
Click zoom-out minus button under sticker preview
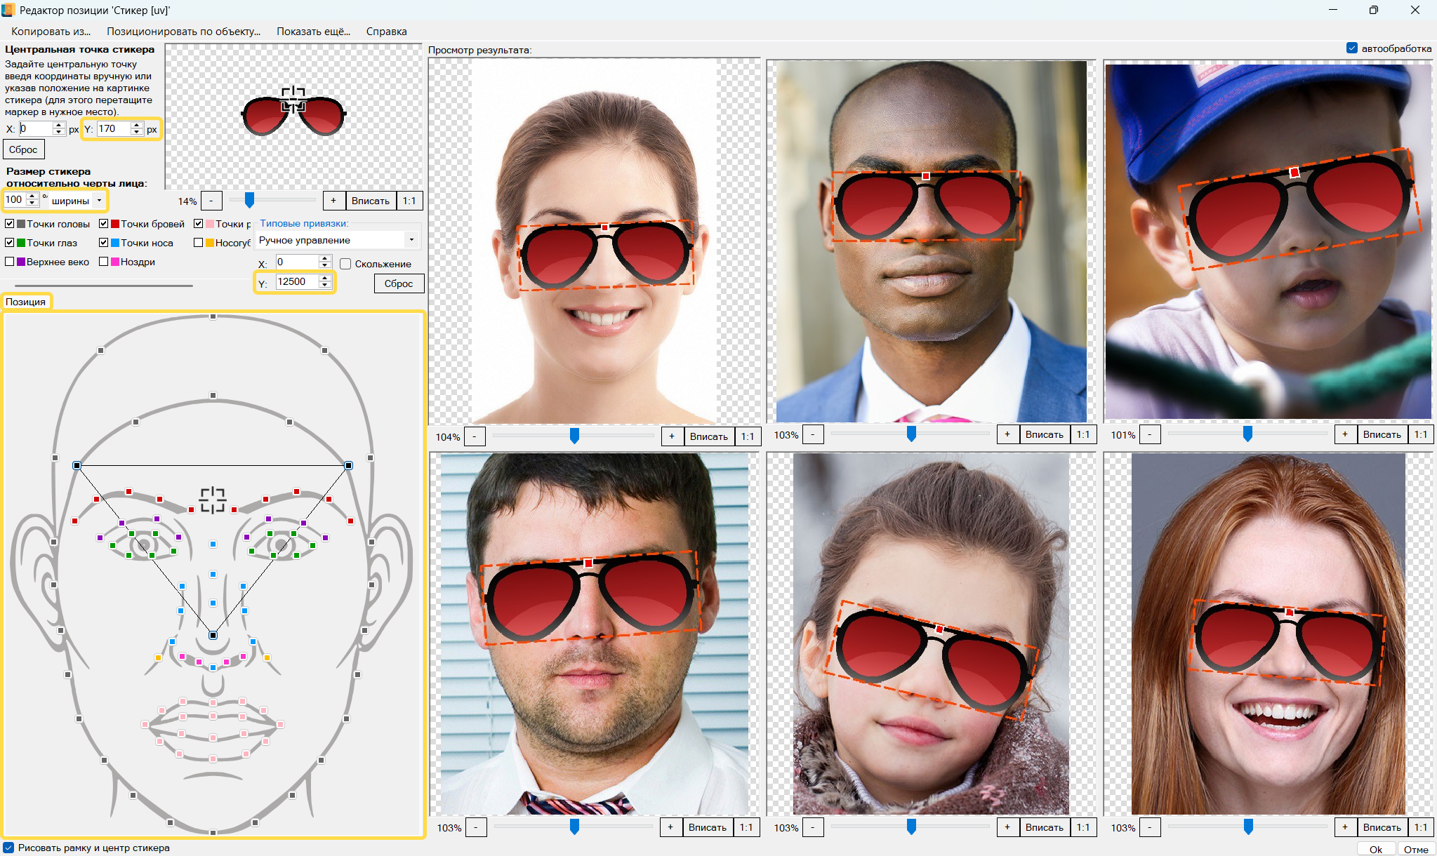point(211,201)
